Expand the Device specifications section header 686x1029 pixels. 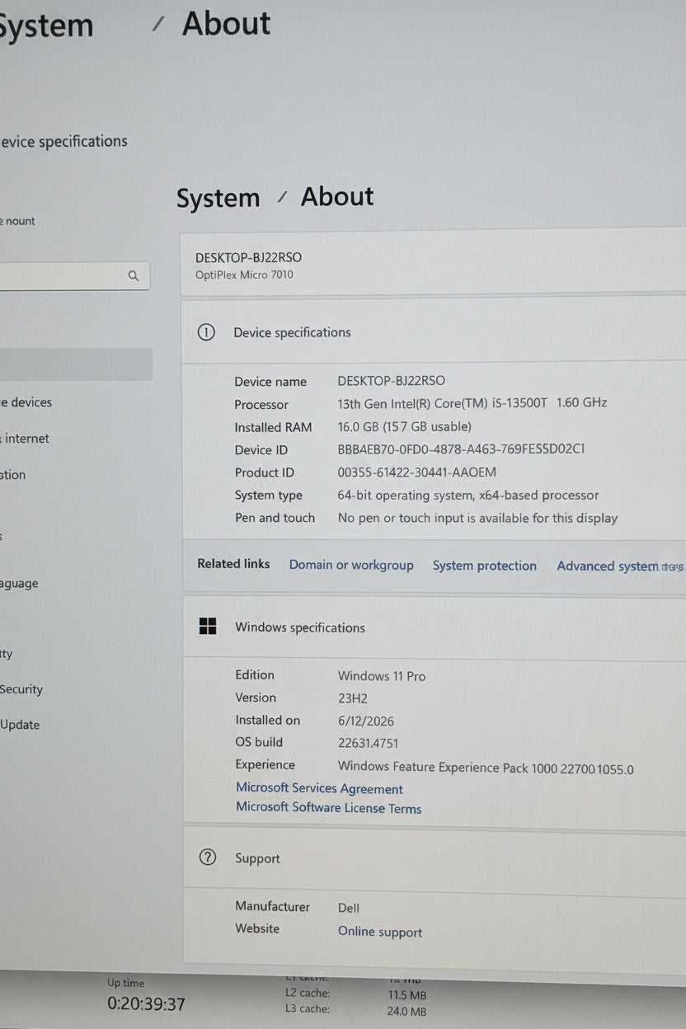(x=433, y=332)
